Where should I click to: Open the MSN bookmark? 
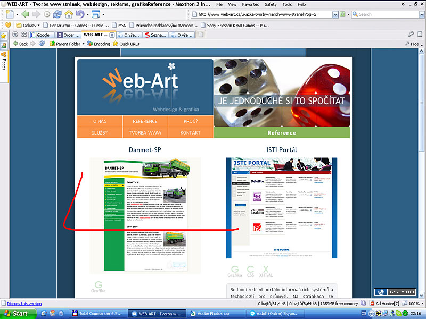click(x=119, y=25)
